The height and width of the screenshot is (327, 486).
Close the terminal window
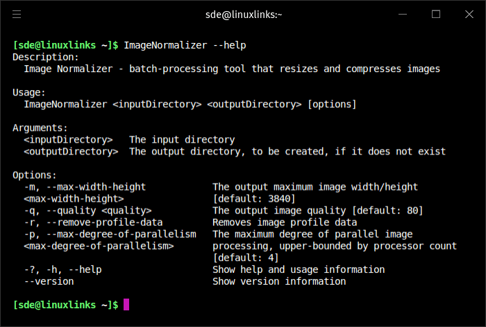point(469,14)
